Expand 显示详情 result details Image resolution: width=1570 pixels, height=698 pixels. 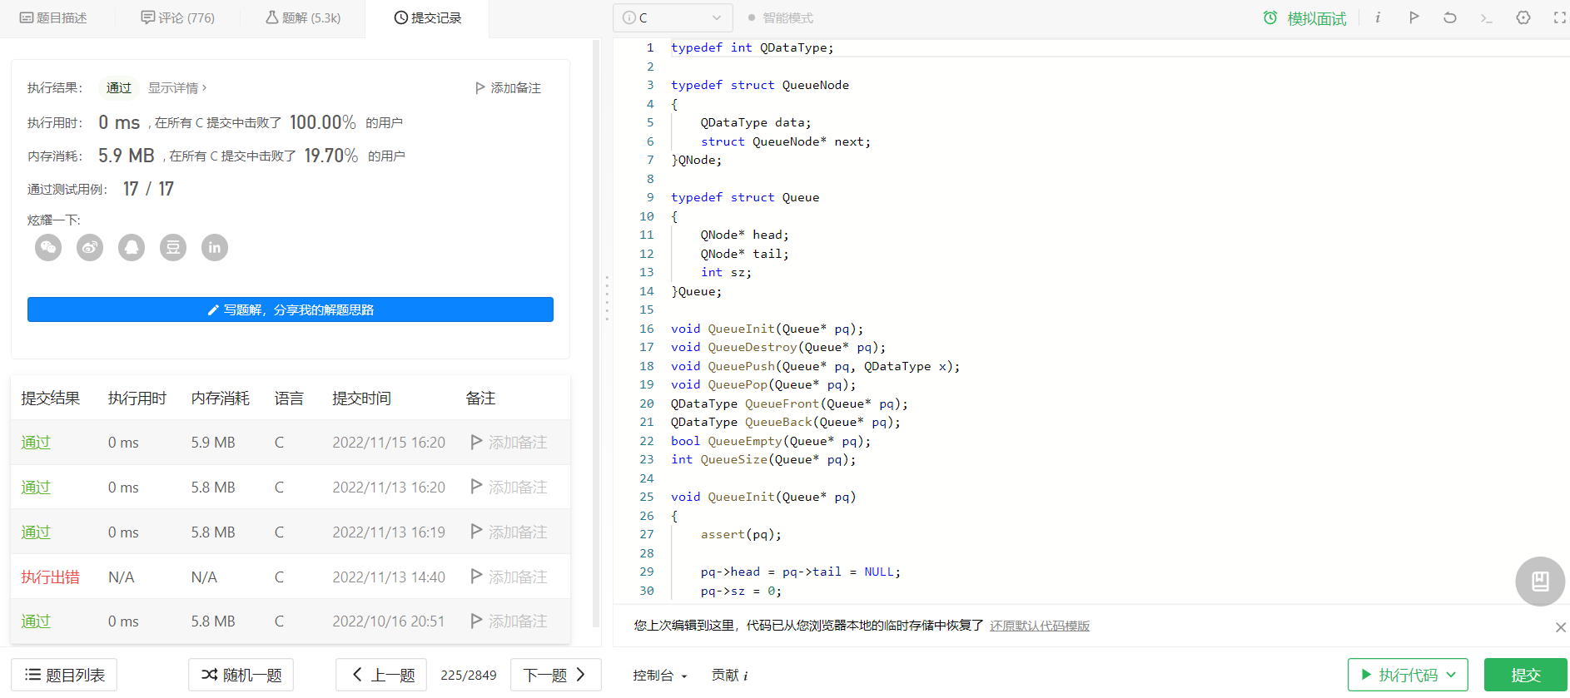click(177, 87)
